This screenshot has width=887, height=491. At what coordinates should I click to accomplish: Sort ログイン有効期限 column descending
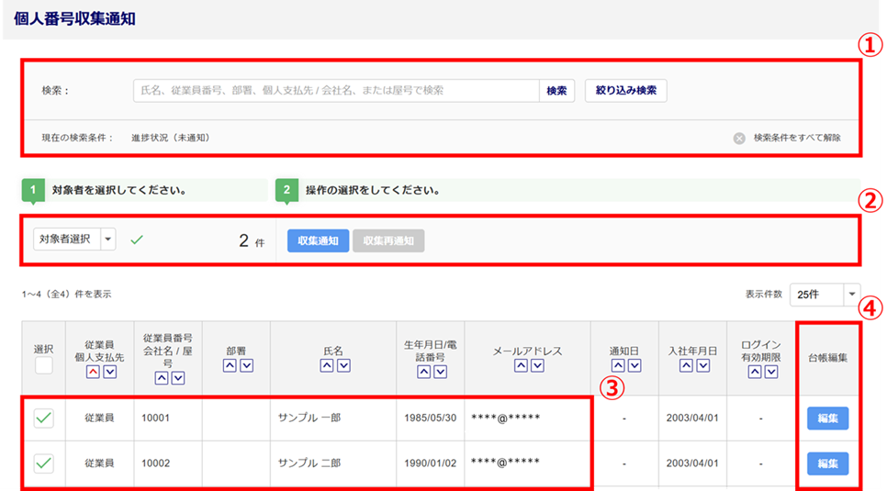pyautogui.click(x=769, y=372)
